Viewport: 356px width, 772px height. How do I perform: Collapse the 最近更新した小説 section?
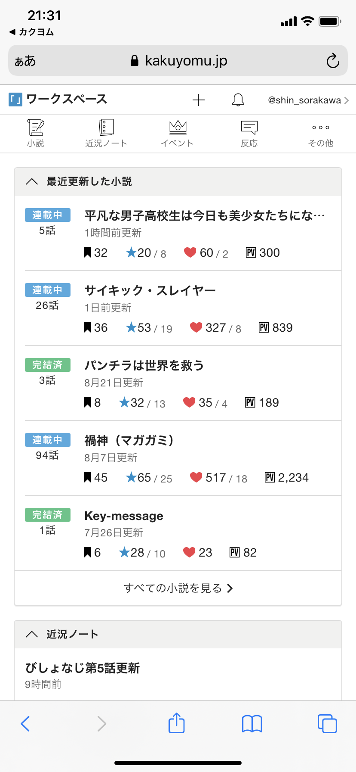[32, 182]
